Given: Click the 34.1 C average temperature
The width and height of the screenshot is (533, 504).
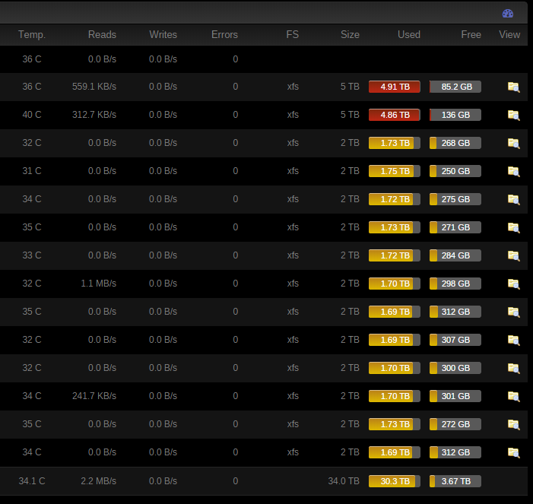Looking at the screenshot, I should tap(32, 481).
